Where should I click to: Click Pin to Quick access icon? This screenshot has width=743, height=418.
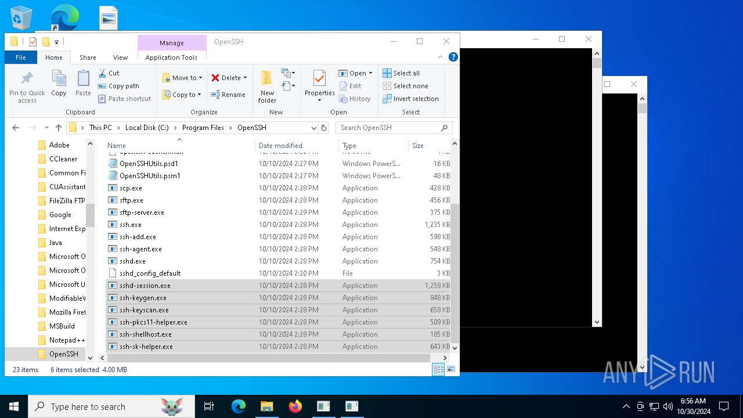(x=27, y=87)
